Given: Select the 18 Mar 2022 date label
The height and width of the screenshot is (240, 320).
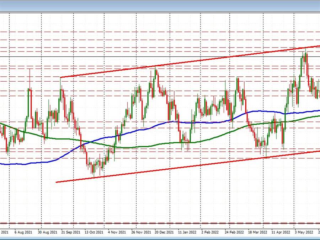Looking at the screenshot, I should 257,232.
